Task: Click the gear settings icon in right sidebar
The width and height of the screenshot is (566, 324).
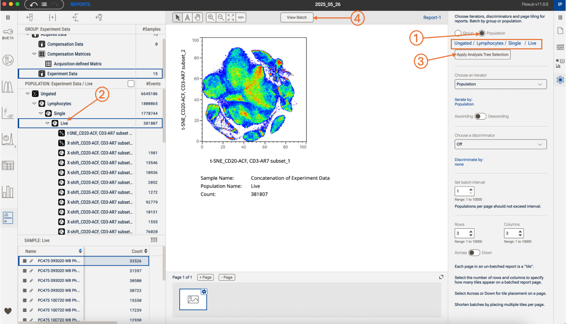Action: 560,80
